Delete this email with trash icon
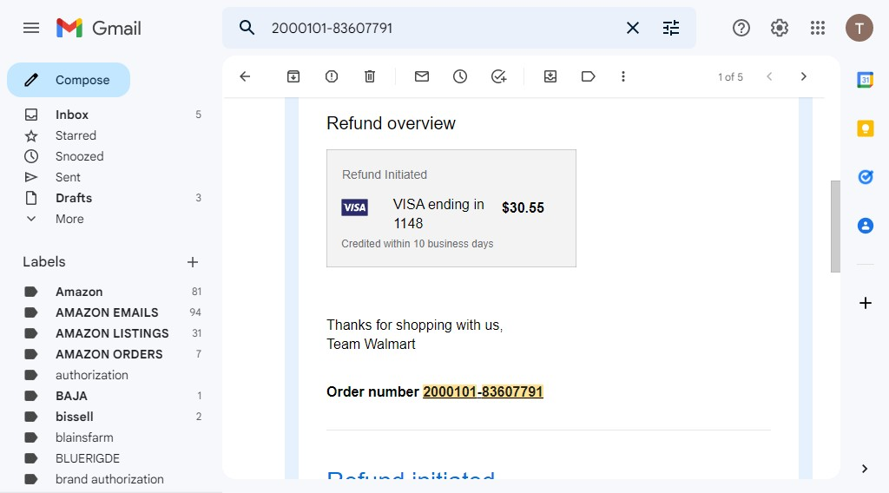 click(x=370, y=76)
